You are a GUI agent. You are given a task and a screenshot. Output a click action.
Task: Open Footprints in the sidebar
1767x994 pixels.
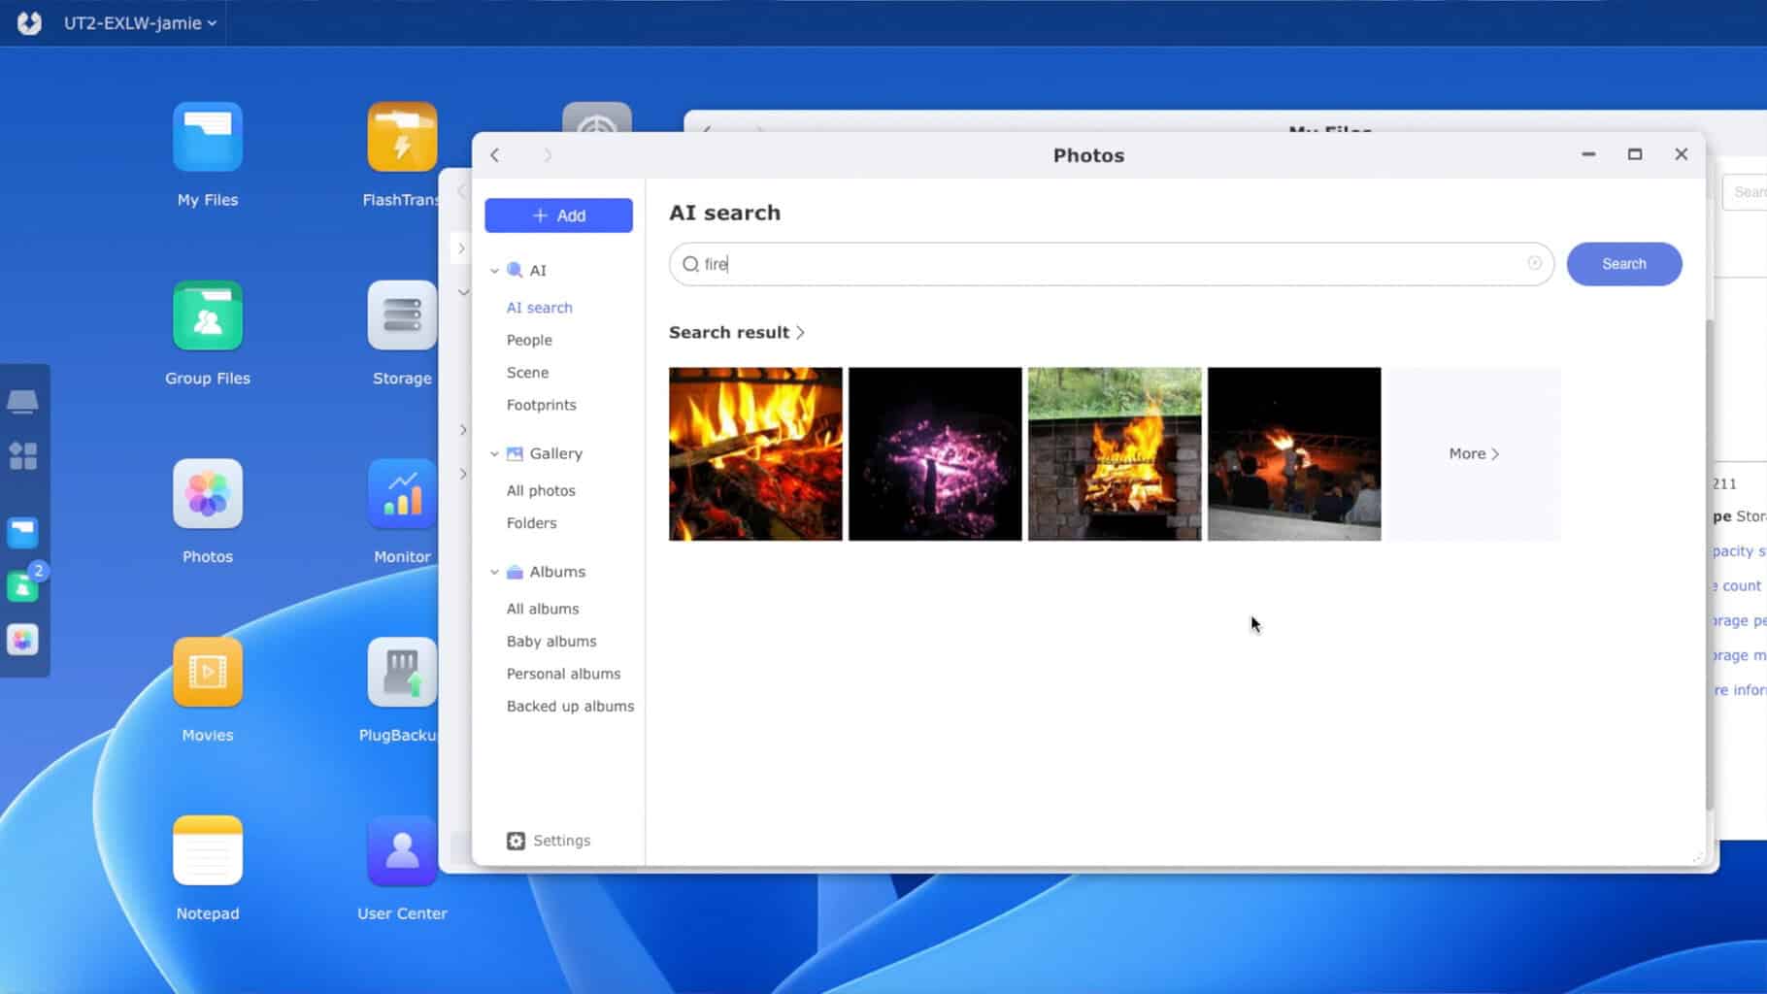point(541,405)
